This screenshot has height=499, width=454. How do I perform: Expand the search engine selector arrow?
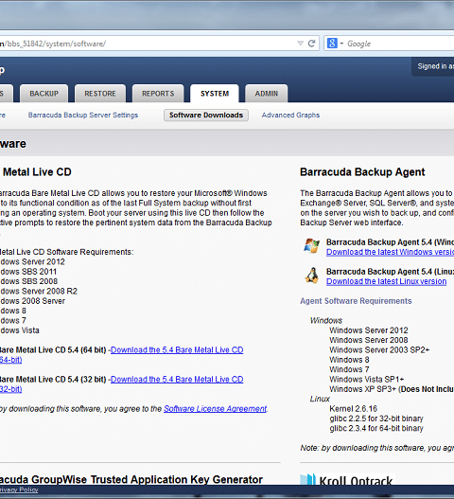(341, 44)
